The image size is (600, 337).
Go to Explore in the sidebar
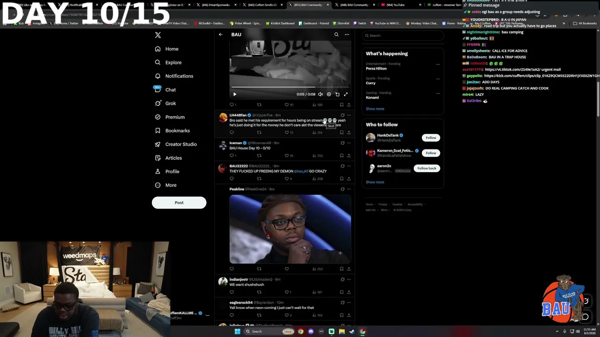coord(168,62)
